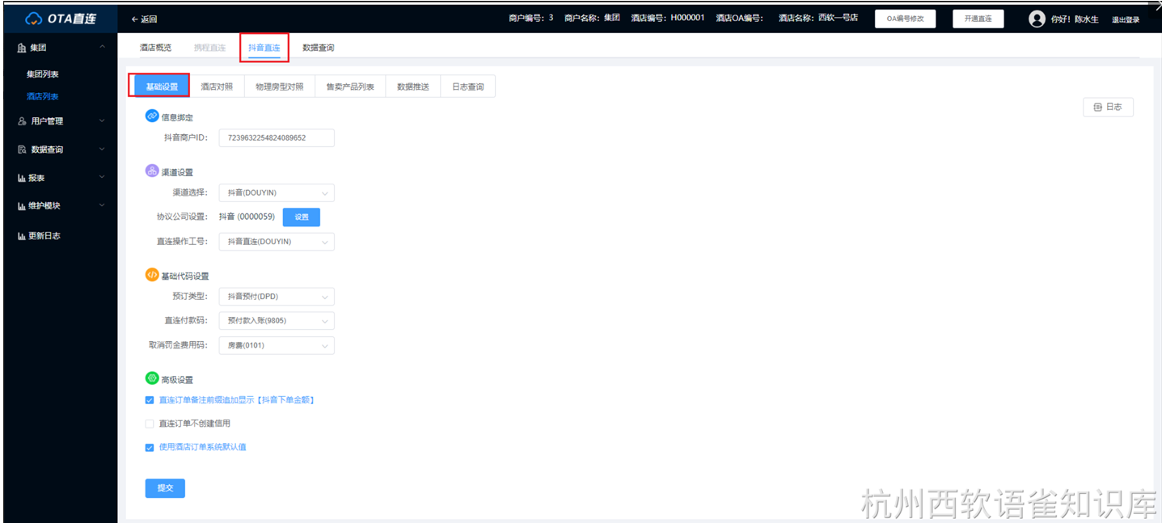Click the 维护模块 chart icon
This screenshot has width=1162, height=523.
click(x=22, y=206)
